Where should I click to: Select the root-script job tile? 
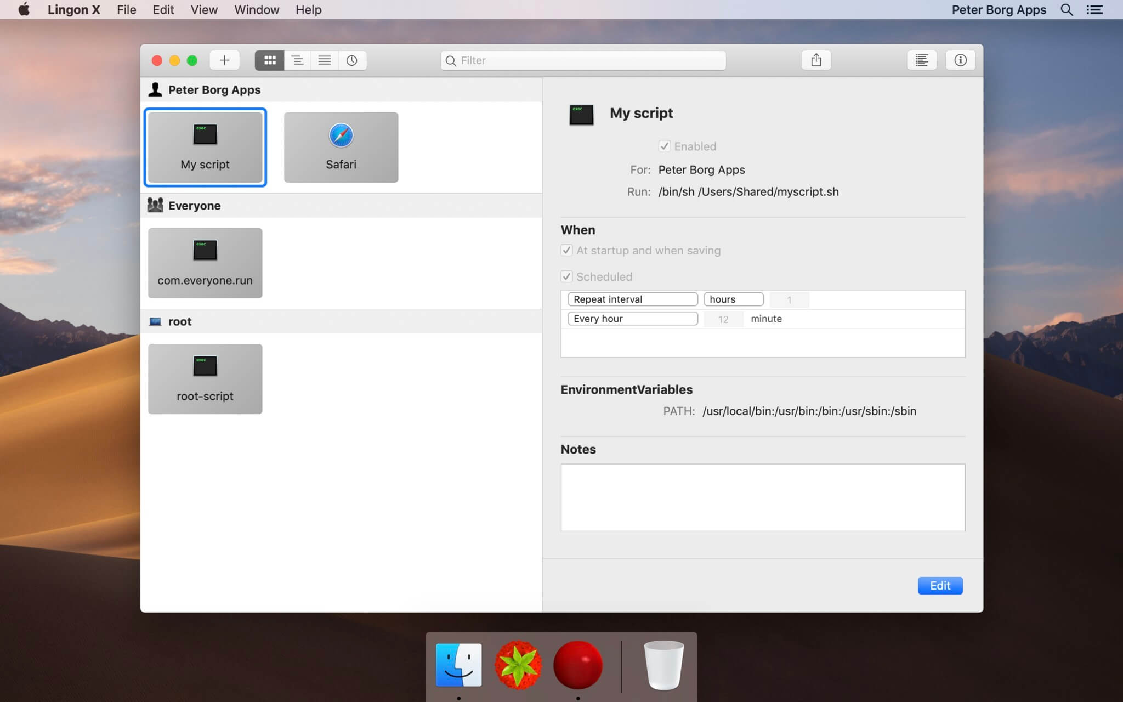[x=205, y=379]
